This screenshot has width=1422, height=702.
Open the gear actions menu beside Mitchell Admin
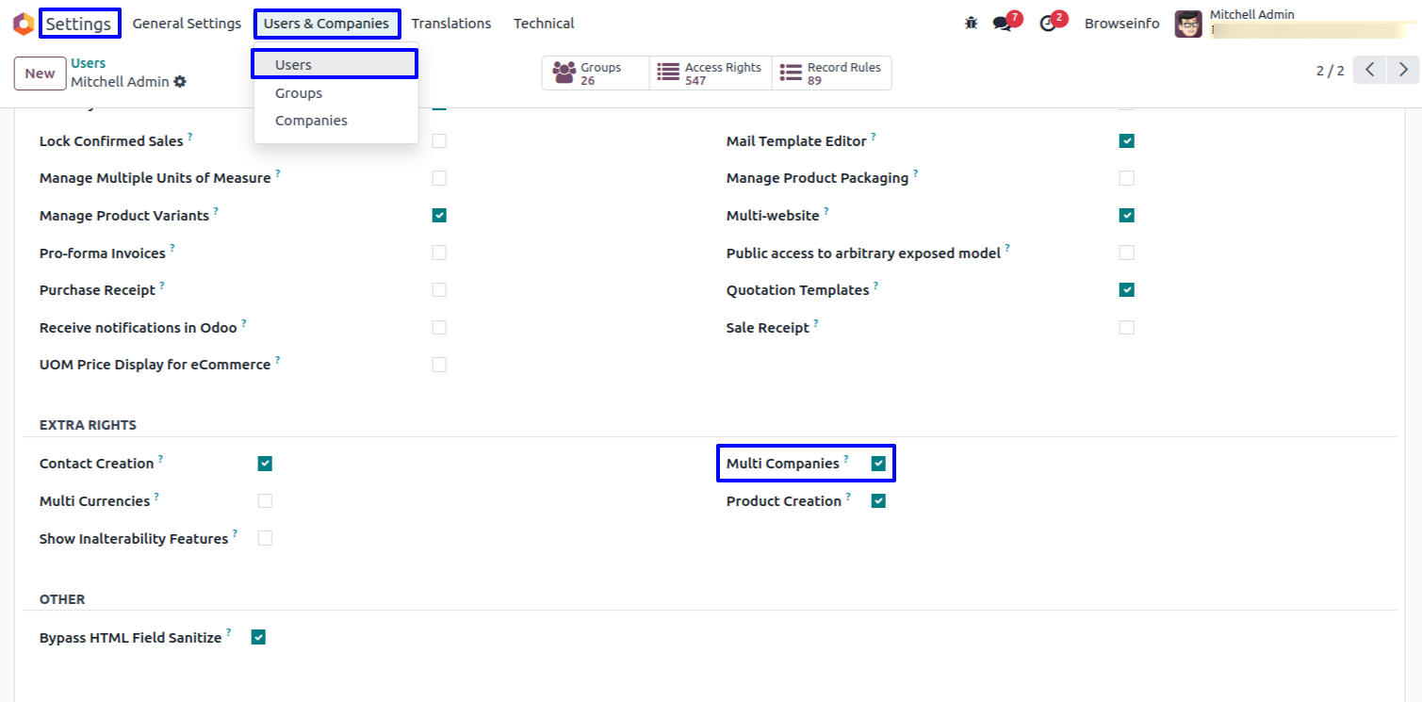coord(180,82)
